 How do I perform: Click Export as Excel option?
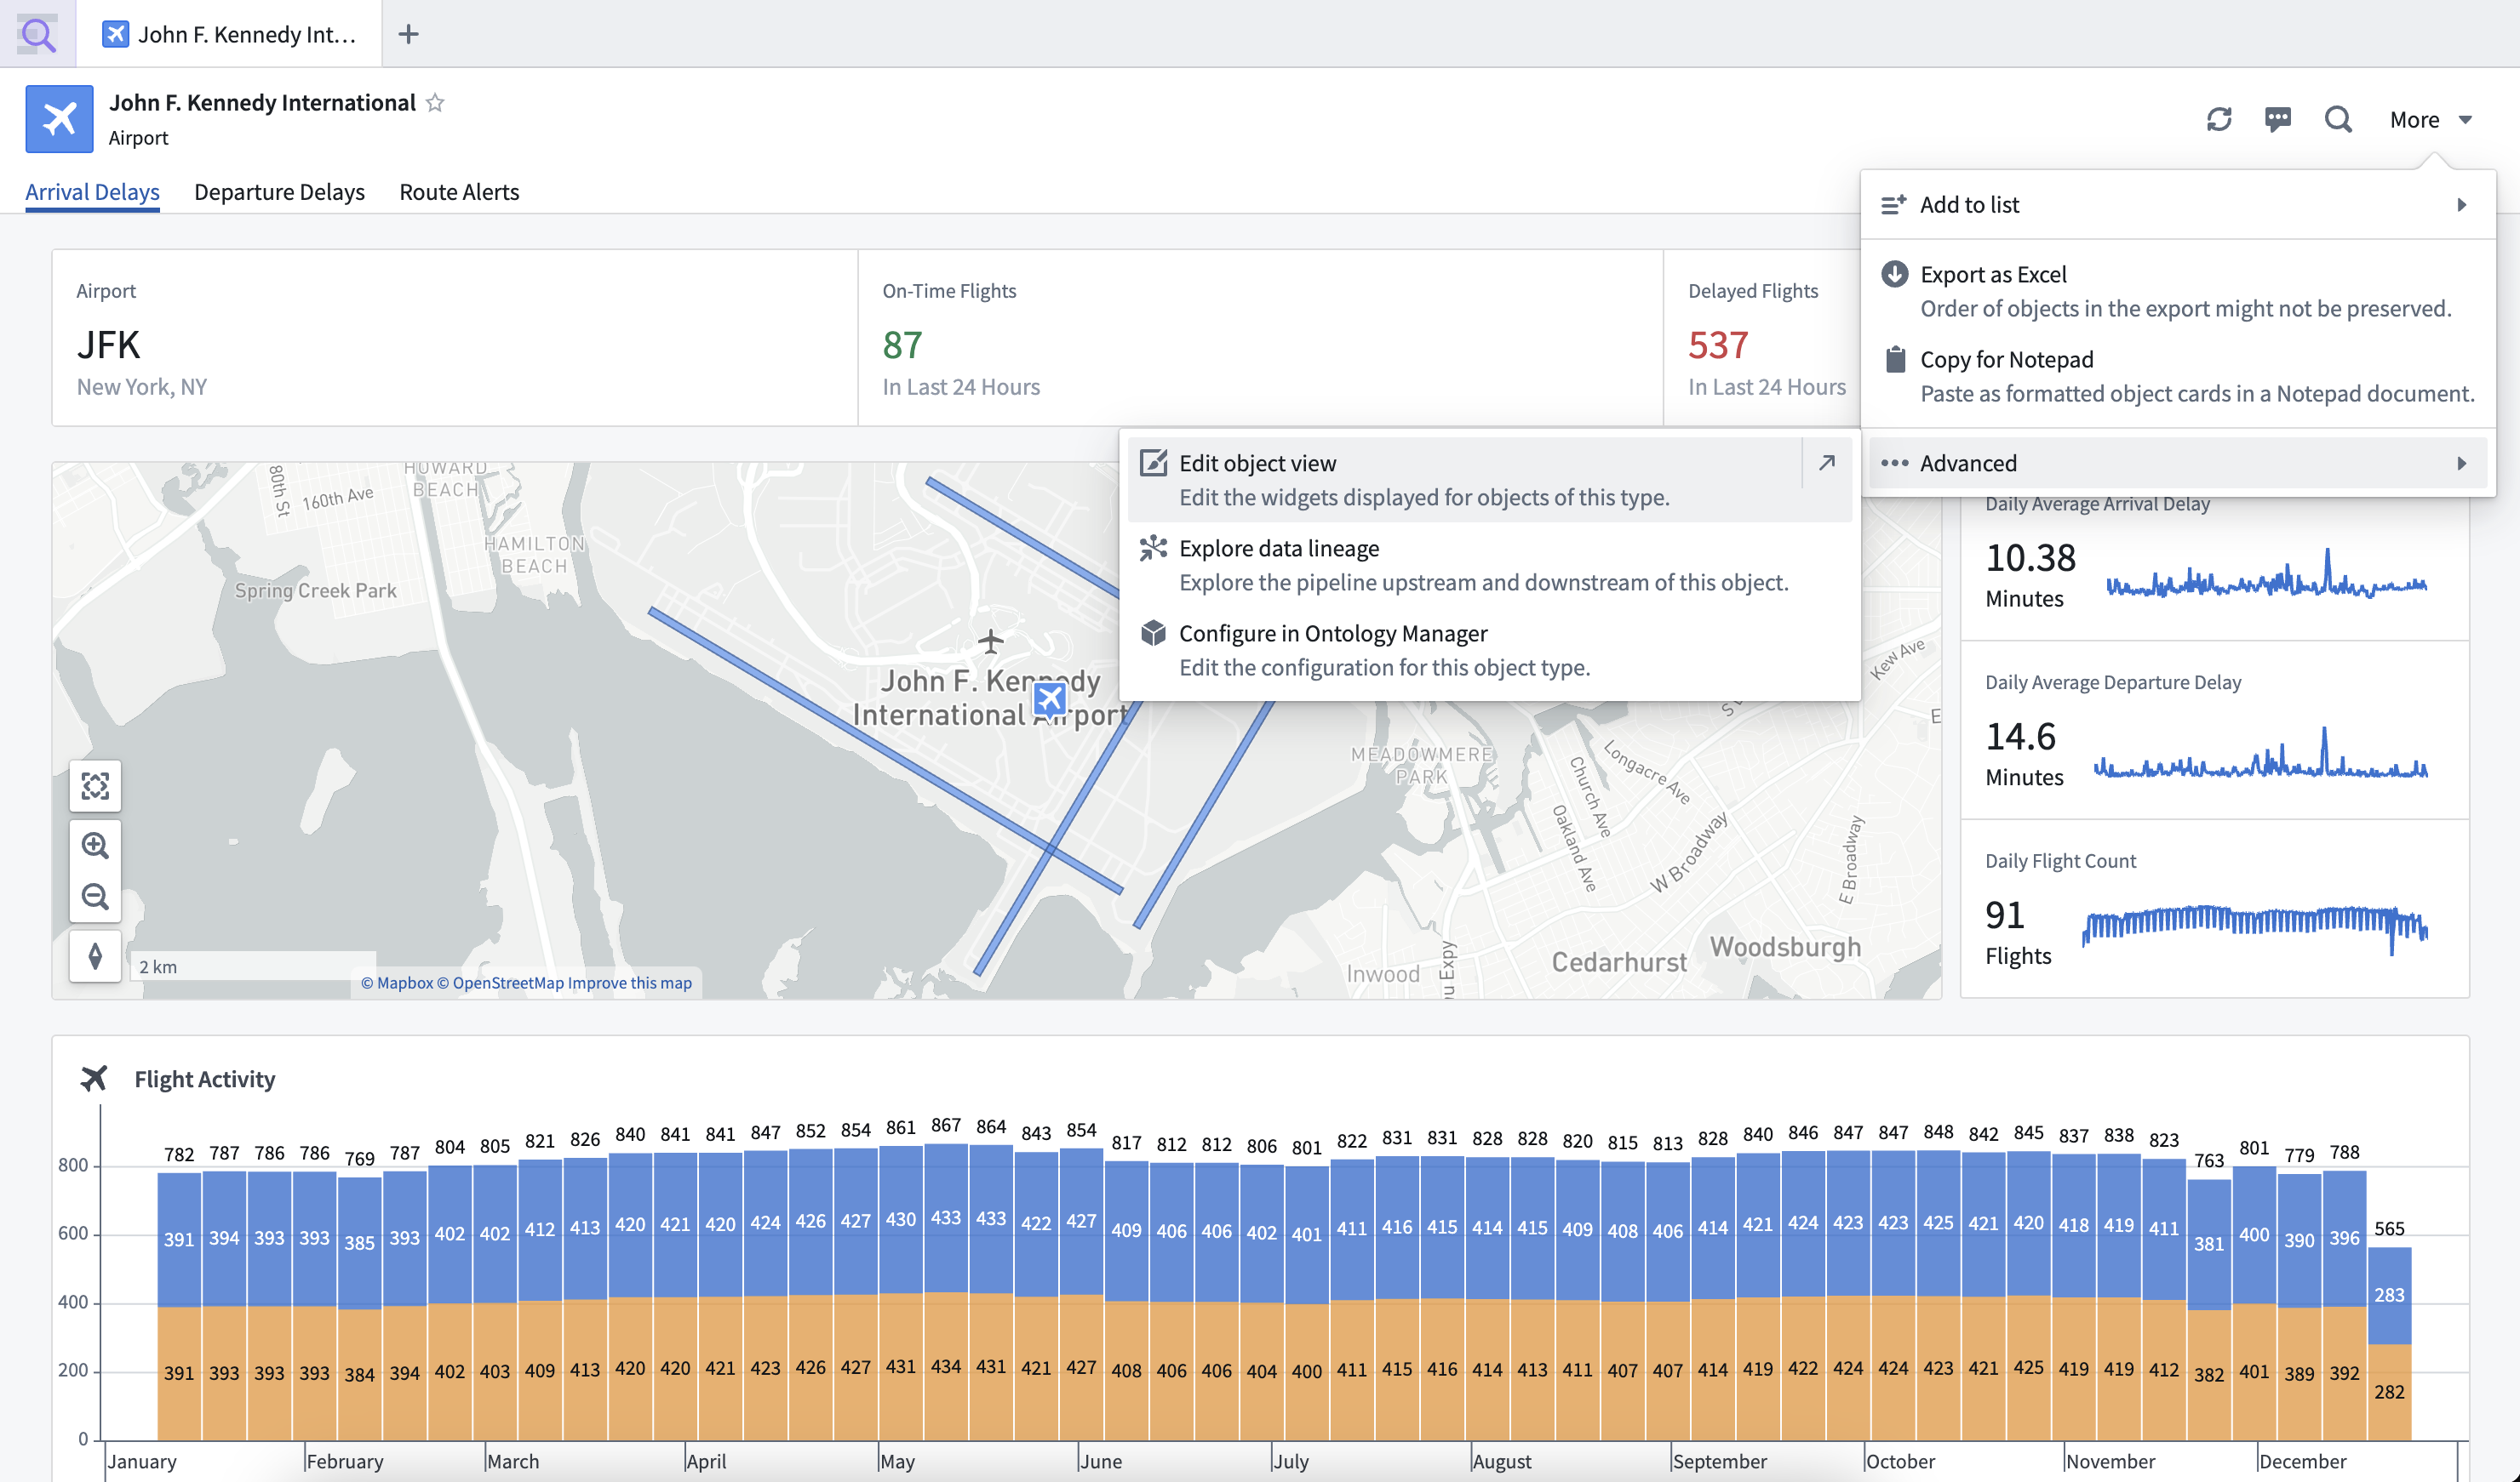point(2177,291)
